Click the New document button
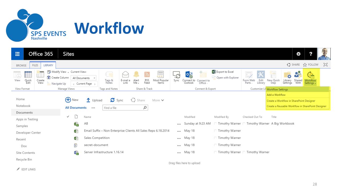The width and height of the screenshot is (343, 193). coord(72,100)
